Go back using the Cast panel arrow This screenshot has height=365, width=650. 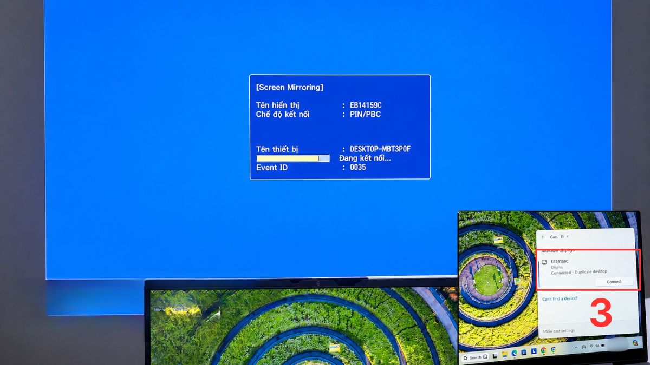pos(543,237)
